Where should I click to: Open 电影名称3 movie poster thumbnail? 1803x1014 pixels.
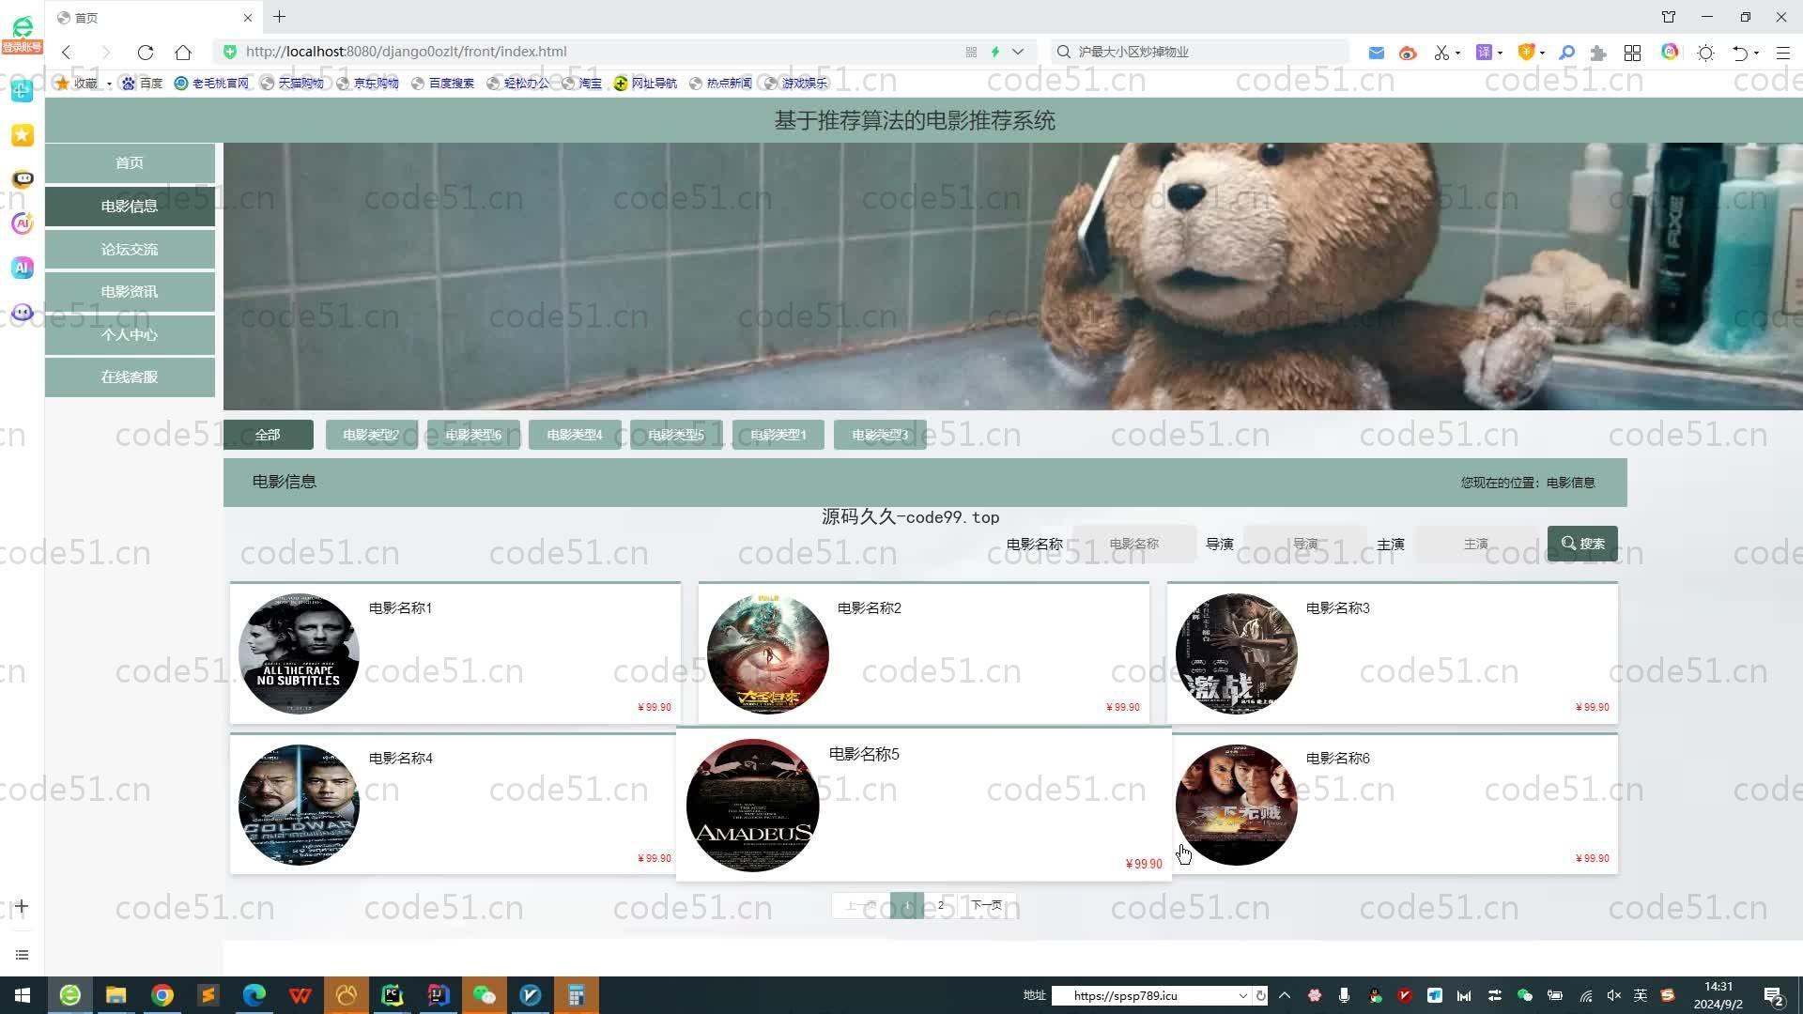[1236, 653]
